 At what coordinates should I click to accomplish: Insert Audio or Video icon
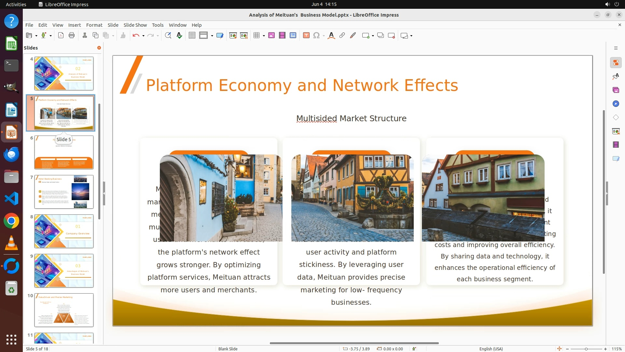282,36
